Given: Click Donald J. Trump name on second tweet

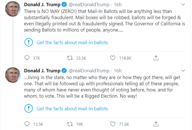Looking at the screenshot, I should click(x=42, y=71).
